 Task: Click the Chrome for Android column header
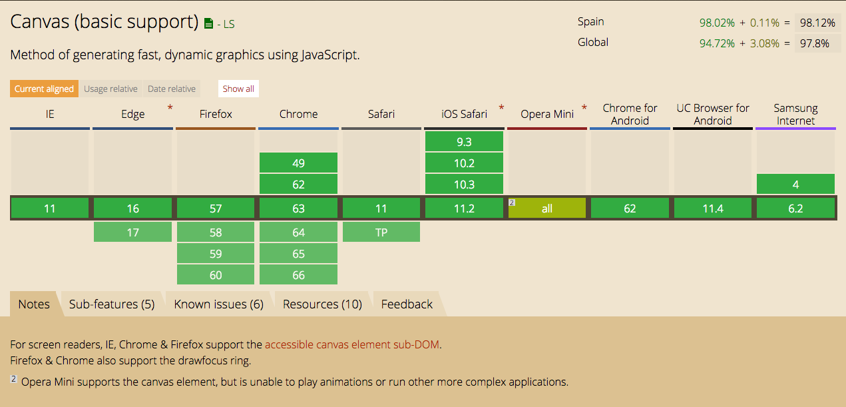(630, 114)
